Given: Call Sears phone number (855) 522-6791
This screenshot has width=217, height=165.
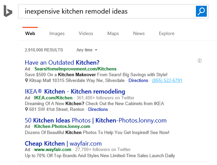Looking at the screenshot, I should [x=167, y=81].
